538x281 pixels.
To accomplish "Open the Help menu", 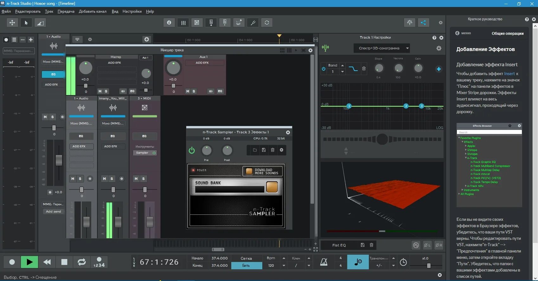I will (150, 11).
